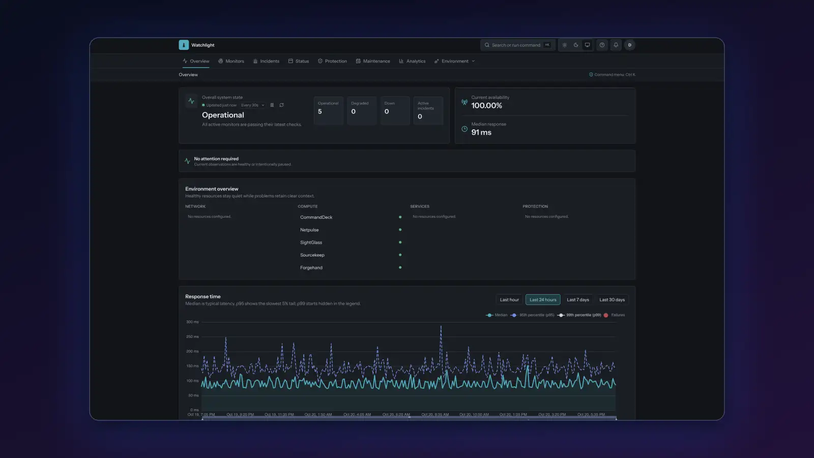Image resolution: width=814 pixels, height=458 pixels.
Task: Open the Forgehand compute resource
Action: (x=351, y=268)
